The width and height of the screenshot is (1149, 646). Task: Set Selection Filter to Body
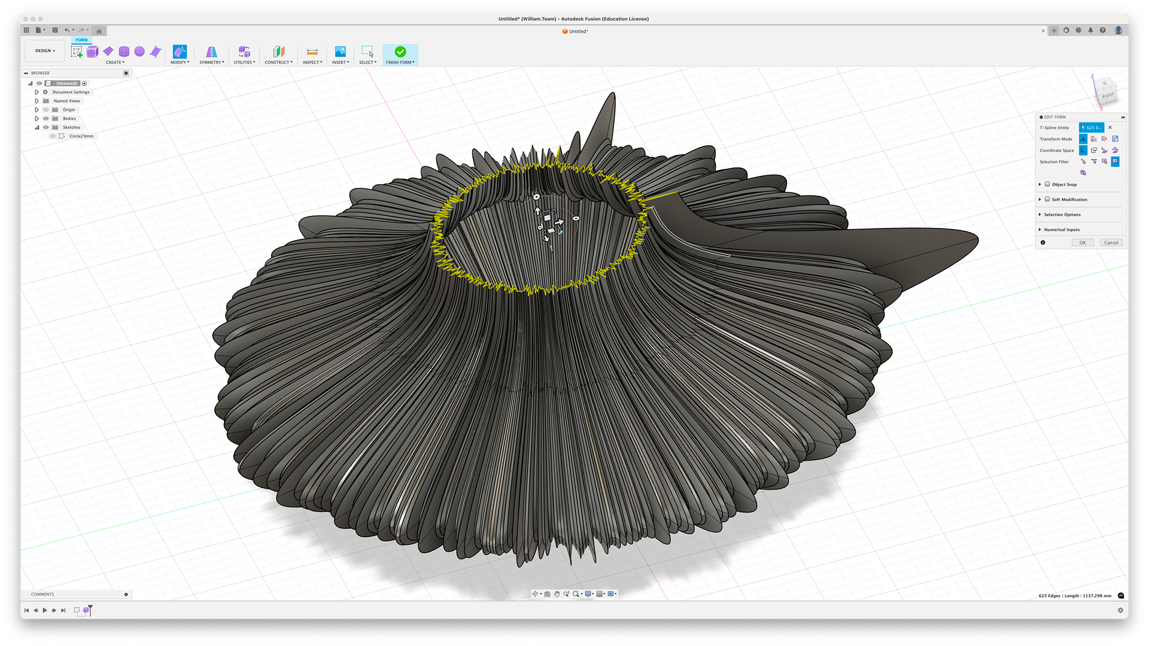pos(1083,173)
